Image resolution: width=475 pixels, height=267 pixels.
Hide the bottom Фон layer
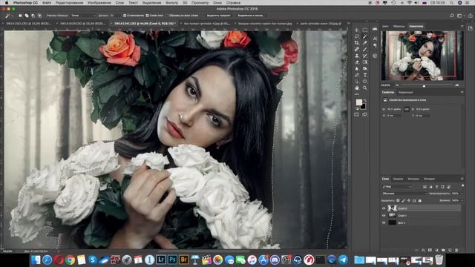384,222
